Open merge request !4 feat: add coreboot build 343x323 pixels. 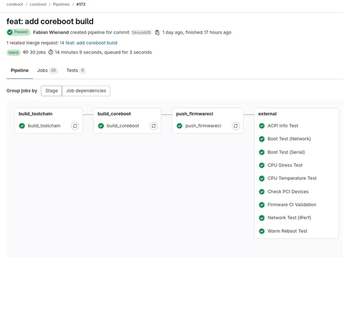[89, 43]
